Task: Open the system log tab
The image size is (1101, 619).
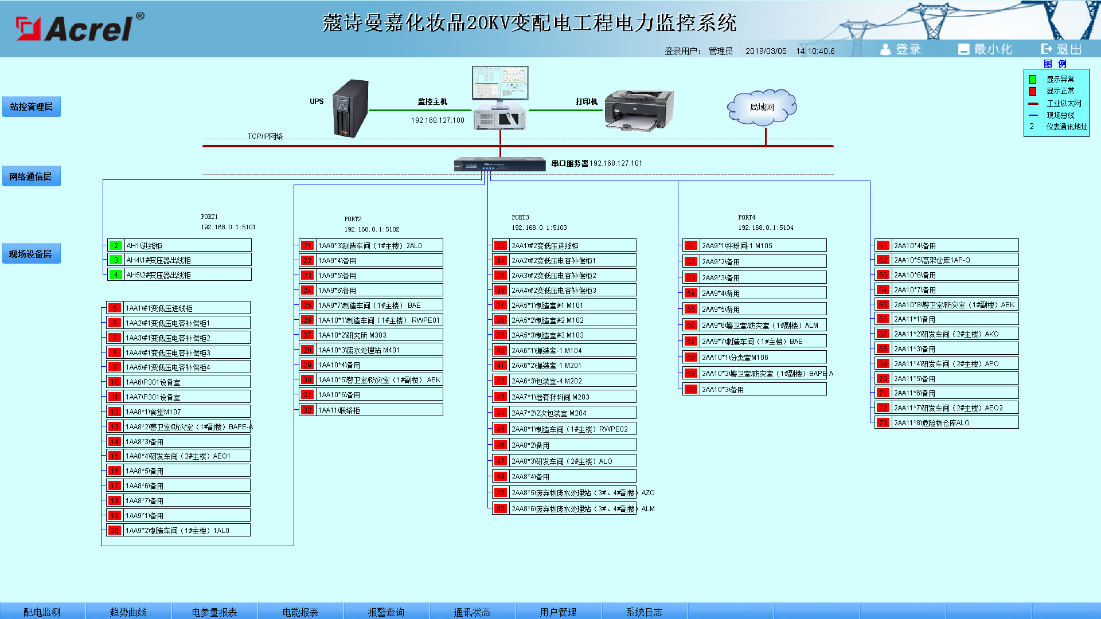Action: tap(644, 612)
